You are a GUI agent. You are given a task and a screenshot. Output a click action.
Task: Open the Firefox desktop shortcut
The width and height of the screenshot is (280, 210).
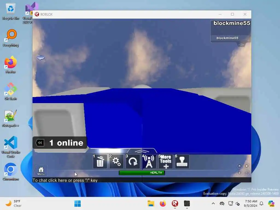pos(11,65)
